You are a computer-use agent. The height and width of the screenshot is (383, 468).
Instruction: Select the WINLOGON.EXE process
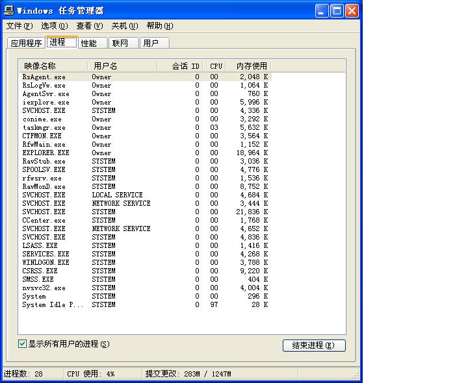tap(145, 262)
